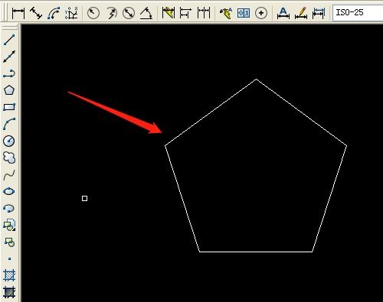Choose the Circle tool
Screen dimensions: 383x302
pyautogui.click(x=9, y=141)
